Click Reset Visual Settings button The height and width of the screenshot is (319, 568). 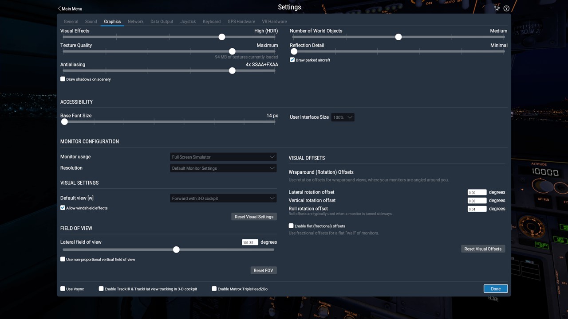(254, 217)
